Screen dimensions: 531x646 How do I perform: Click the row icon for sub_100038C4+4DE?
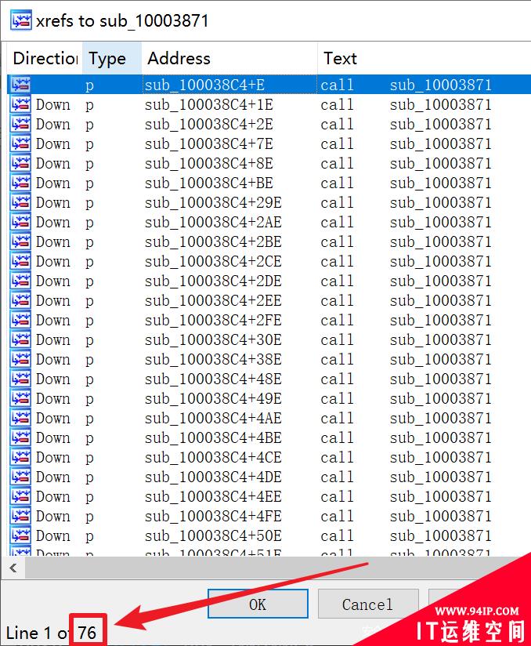tap(21, 477)
